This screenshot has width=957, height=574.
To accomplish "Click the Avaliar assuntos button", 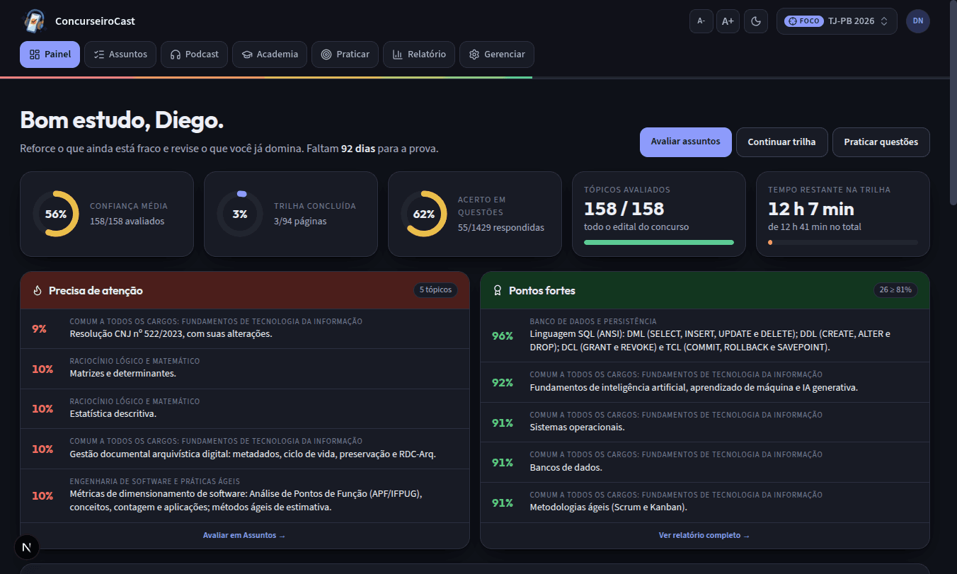I will pyautogui.click(x=686, y=142).
